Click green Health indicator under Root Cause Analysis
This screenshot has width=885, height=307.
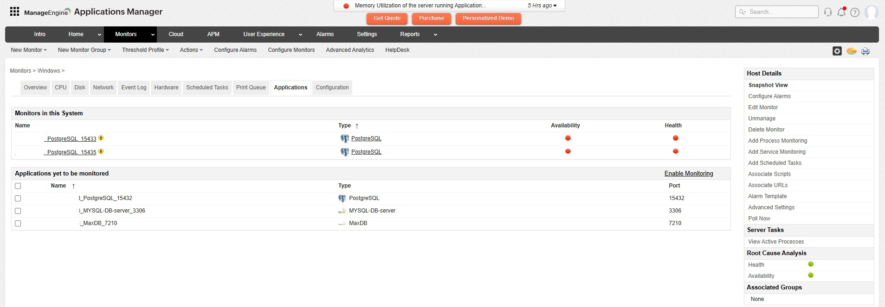(x=810, y=264)
